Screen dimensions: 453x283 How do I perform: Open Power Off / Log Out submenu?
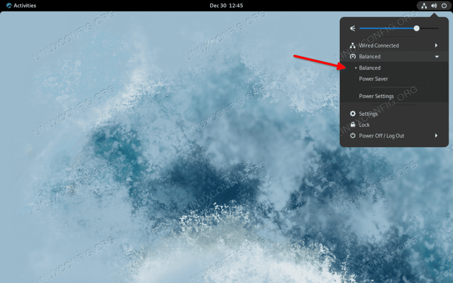click(x=394, y=136)
